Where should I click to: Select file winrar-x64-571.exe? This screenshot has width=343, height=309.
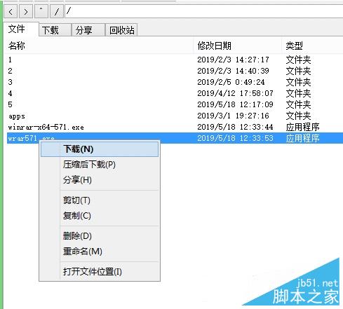click(x=46, y=127)
